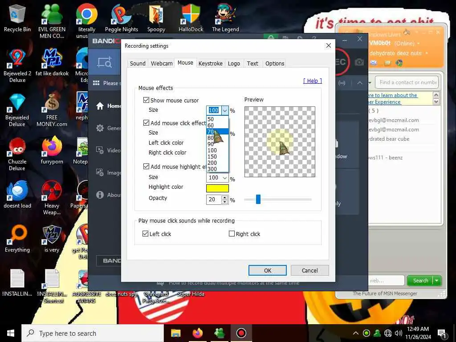The width and height of the screenshot is (456, 342).
Task: Open the Options tab
Action: coord(274,63)
